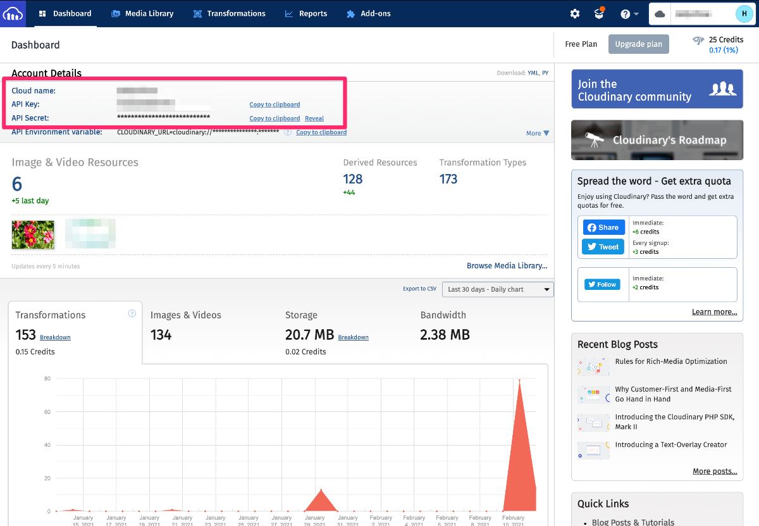Open Introducing a Text-Overlay Creator post

point(671,445)
